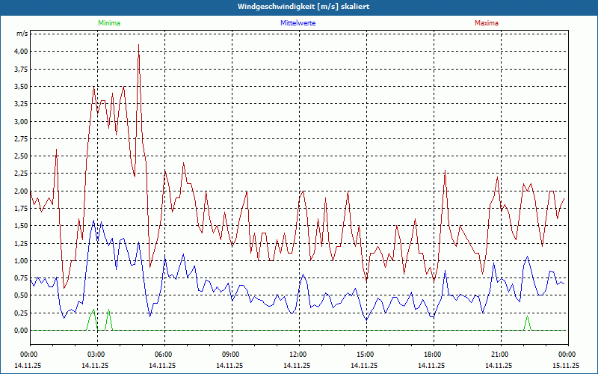Click the 09:00 time axis label
Viewport: 598px width, 374px height.
pyautogui.click(x=230, y=354)
